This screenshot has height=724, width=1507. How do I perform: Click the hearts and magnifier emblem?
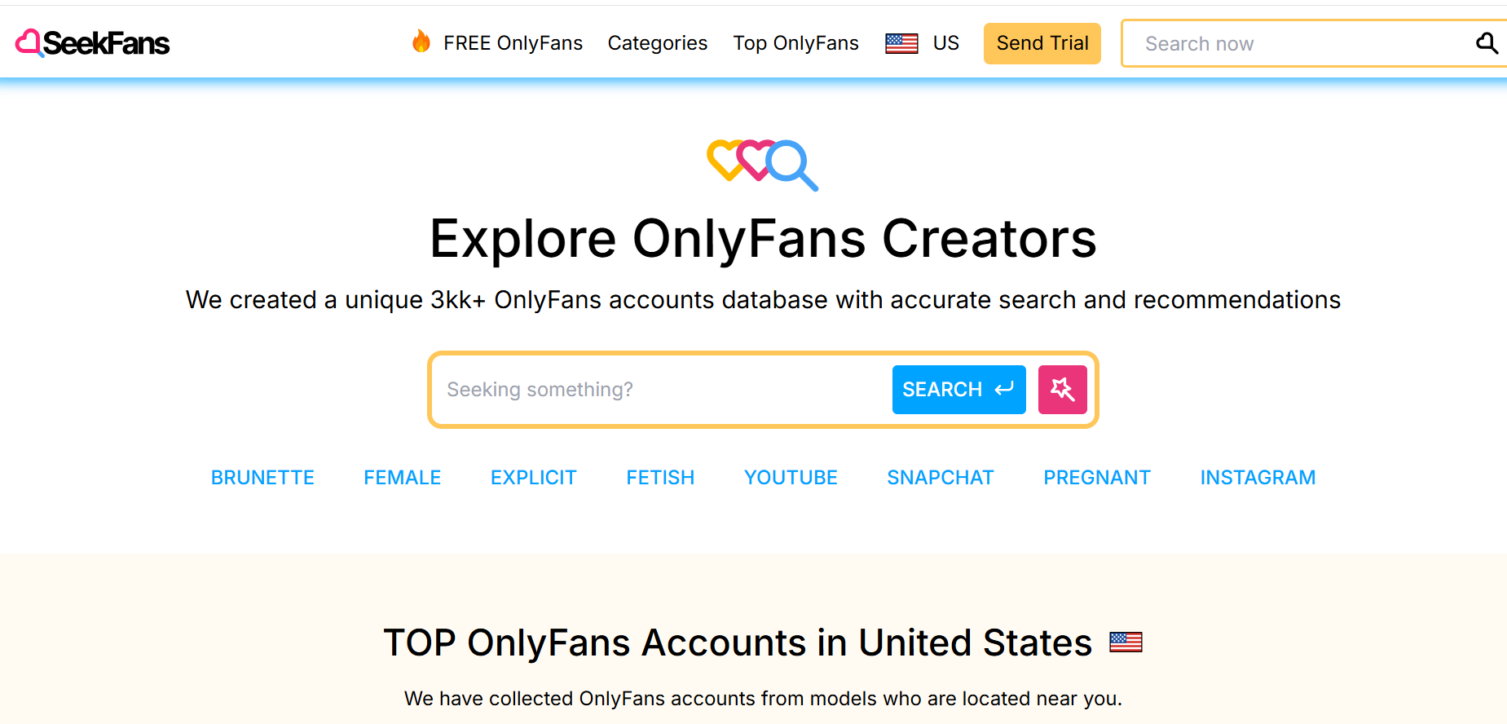762,164
